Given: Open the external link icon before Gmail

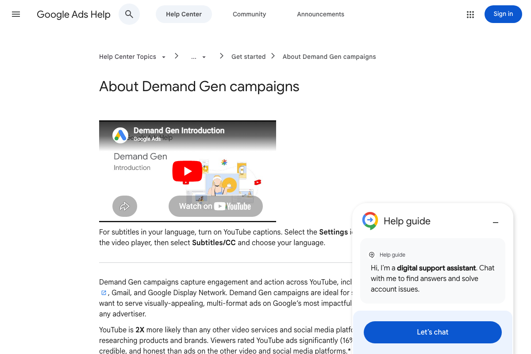Looking at the screenshot, I should click(x=104, y=292).
